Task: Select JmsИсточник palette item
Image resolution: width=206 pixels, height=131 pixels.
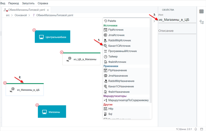Action: 126,35
